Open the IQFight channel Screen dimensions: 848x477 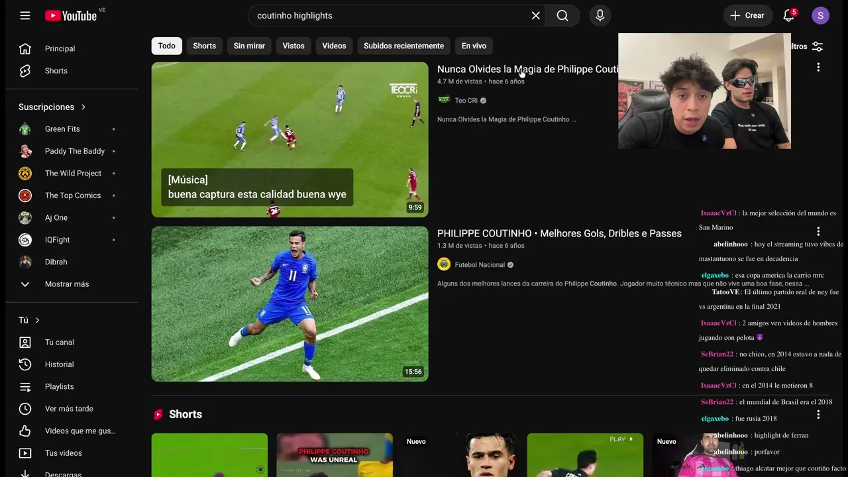coord(72,240)
